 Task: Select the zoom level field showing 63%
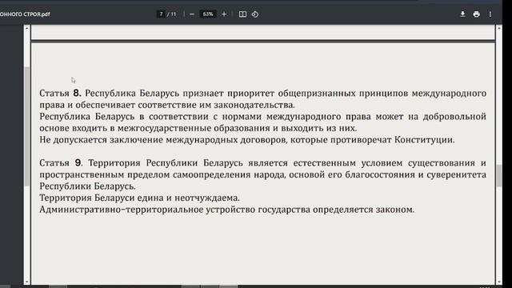click(208, 14)
